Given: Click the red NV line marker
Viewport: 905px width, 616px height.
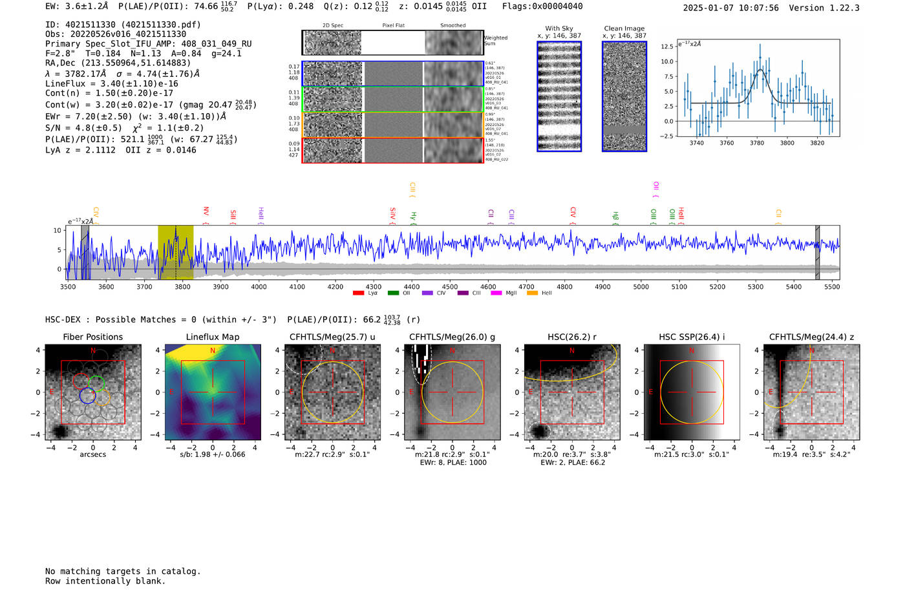Looking at the screenshot, I should [206, 215].
